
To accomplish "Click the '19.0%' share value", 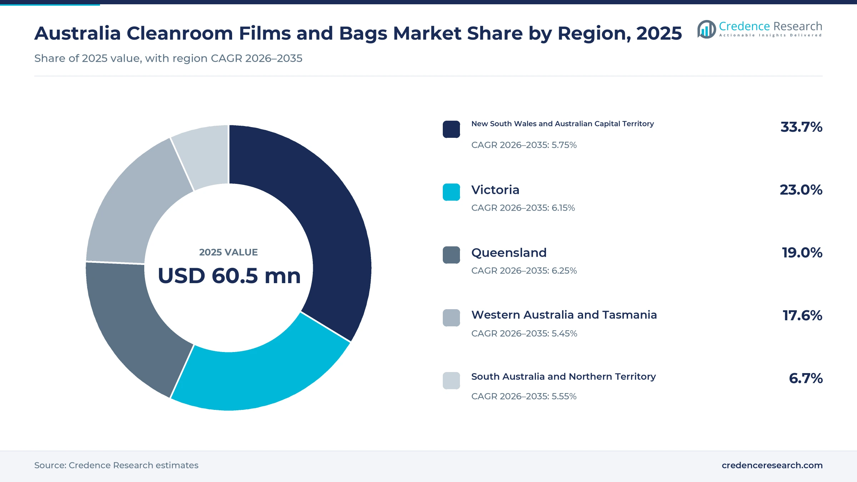I will [x=802, y=252].
